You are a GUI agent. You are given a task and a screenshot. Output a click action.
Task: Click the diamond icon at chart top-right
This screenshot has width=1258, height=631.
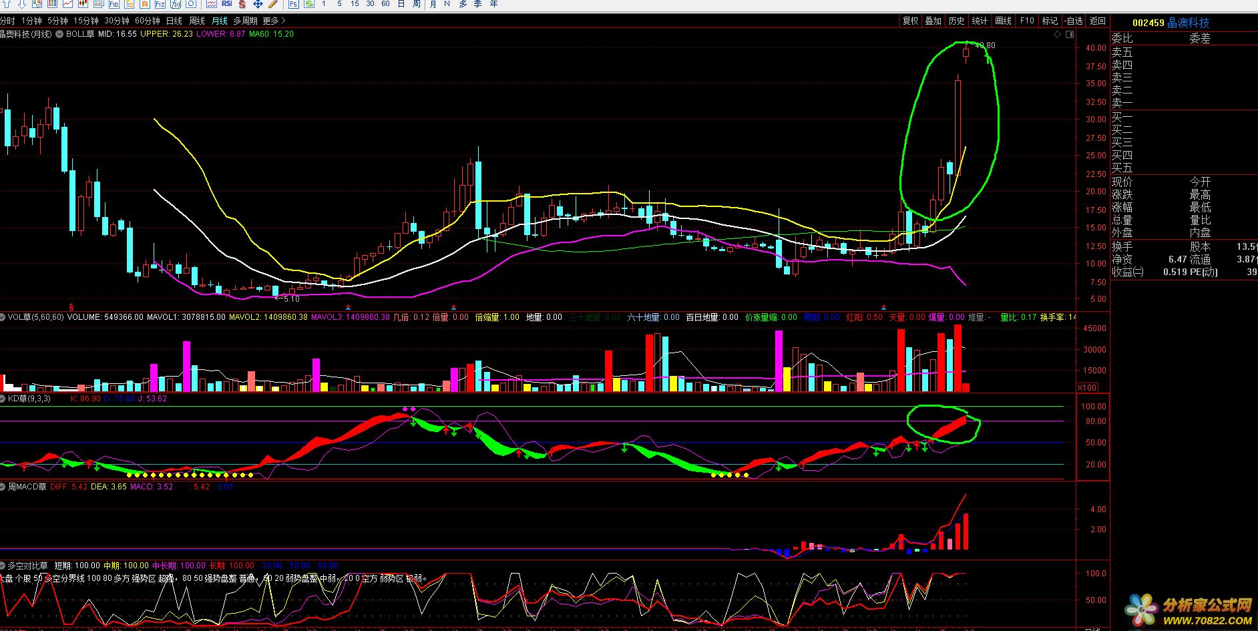[1056, 34]
